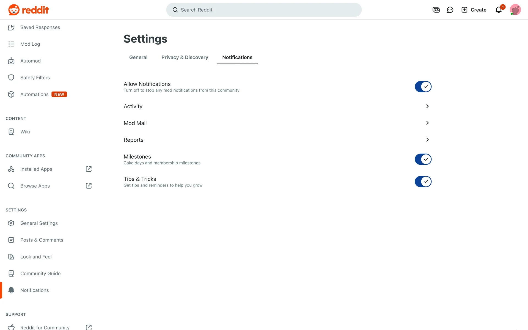Open the Automod robot icon
528x330 pixels.
(11, 61)
